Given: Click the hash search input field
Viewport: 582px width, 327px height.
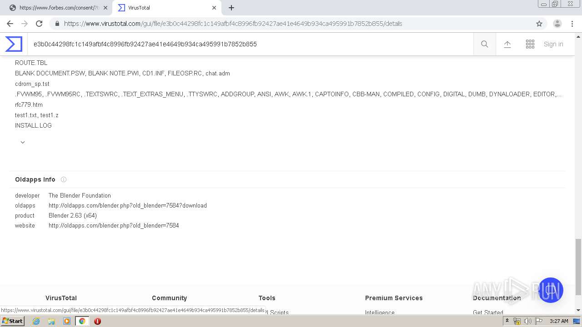Looking at the screenshot, I should point(250,44).
